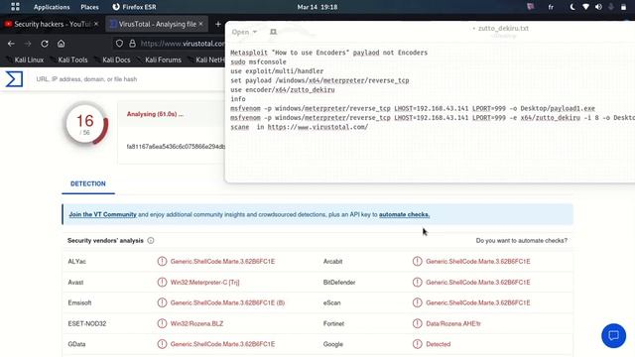
Task: Close the Security hackers YouTube tab
Action: point(96,24)
